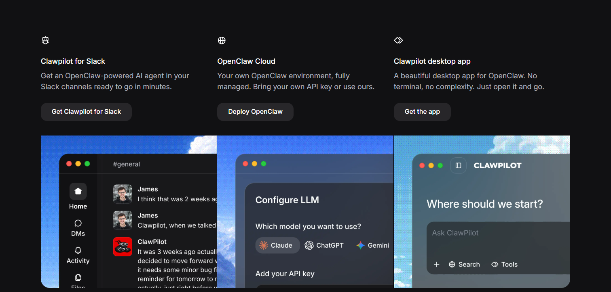
Task: Click the green dot in the Configure LLM window
Action: pyautogui.click(x=264, y=164)
